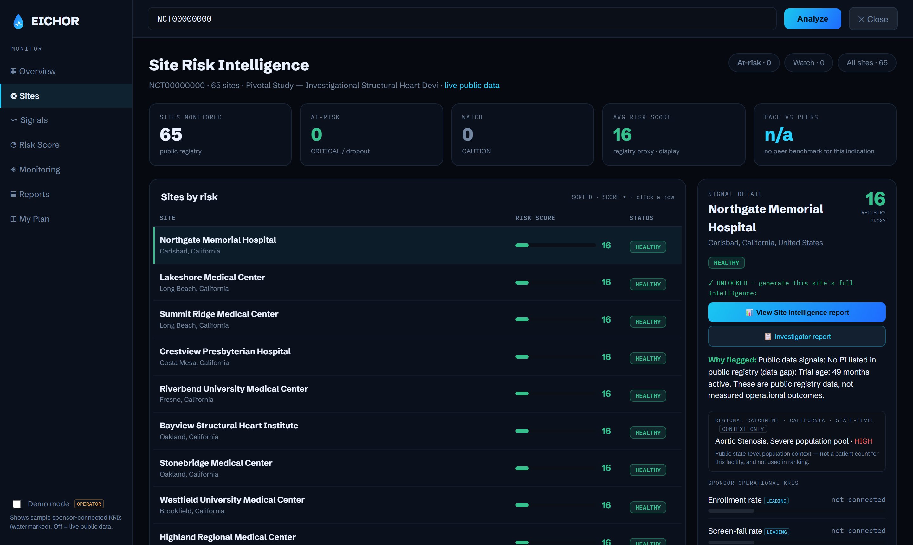Select the Sites target icon
The height and width of the screenshot is (545, 913).
pos(14,96)
